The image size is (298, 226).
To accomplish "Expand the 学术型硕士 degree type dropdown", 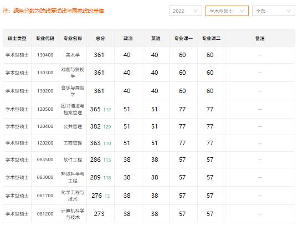I will coord(227,11).
